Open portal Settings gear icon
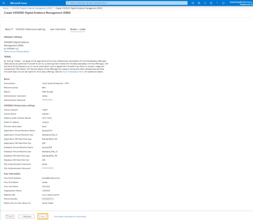This screenshot has height=220, width=253. pos(211,2)
